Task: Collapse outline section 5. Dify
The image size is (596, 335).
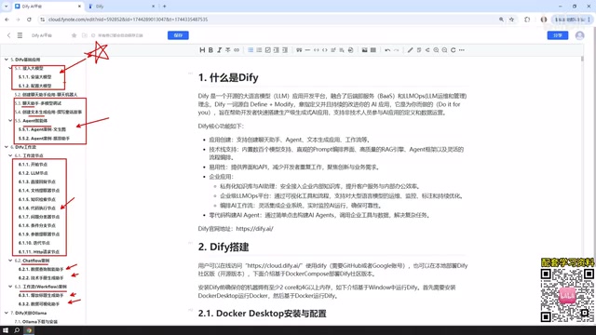Action: pos(7,60)
